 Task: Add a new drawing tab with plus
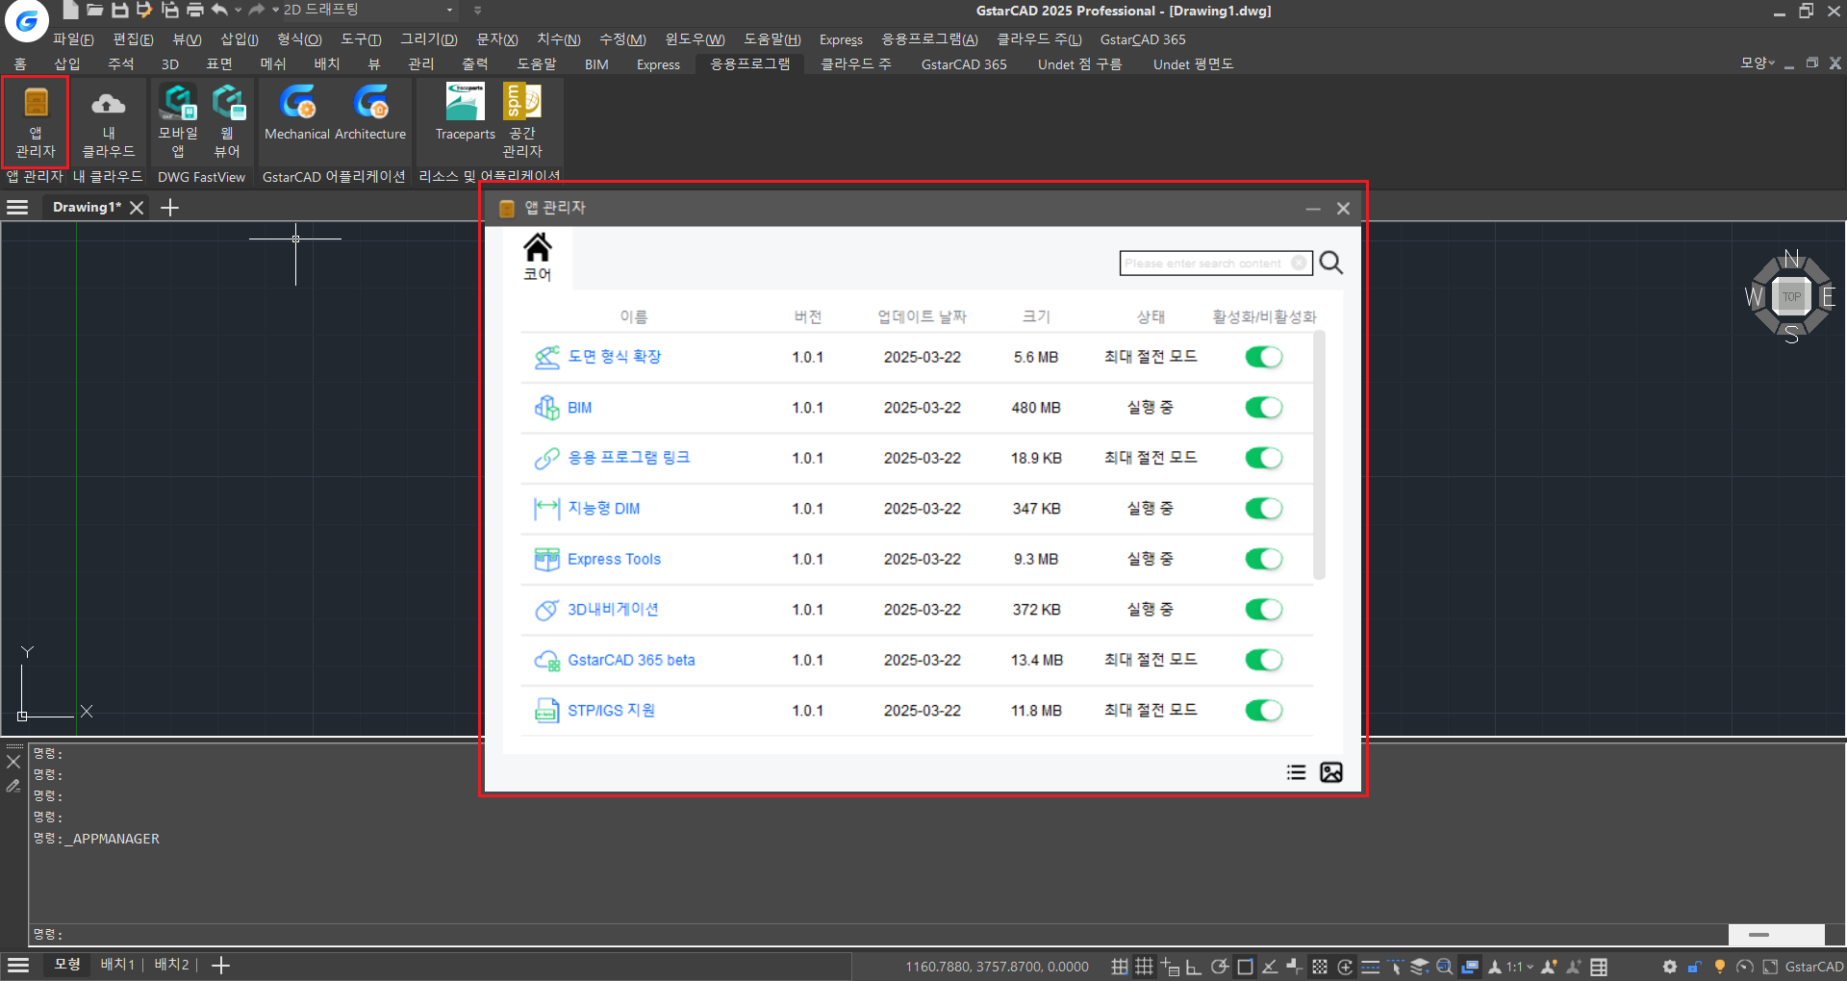click(169, 207)
